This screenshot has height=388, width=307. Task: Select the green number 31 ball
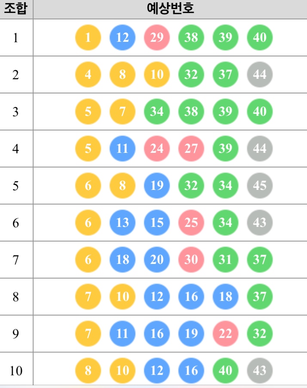click(225, 260)
